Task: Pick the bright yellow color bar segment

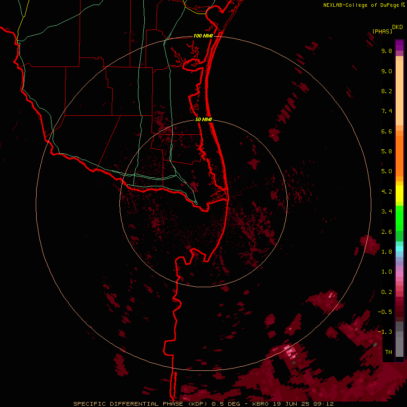Action: 399,194
